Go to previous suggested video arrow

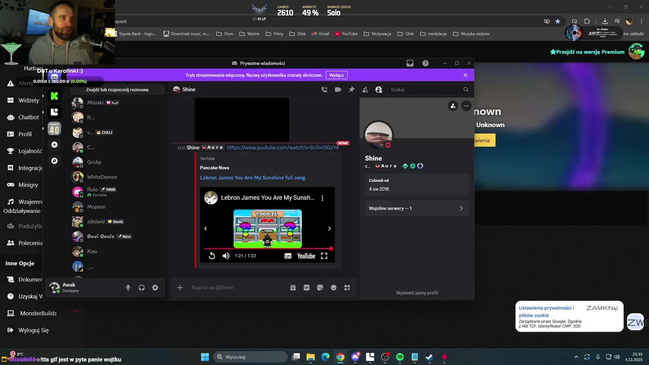click(x=205, y=229)
